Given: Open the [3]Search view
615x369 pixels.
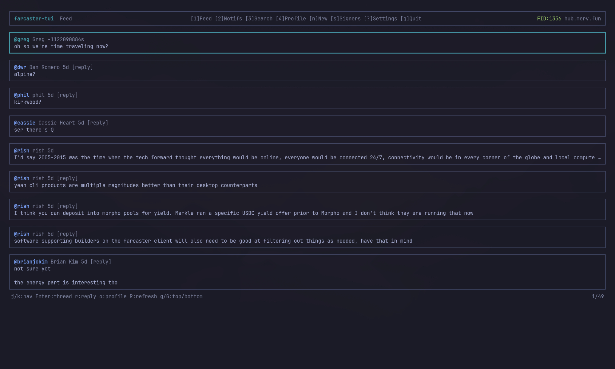Looking at the screenshot, I should coord(259,19).
